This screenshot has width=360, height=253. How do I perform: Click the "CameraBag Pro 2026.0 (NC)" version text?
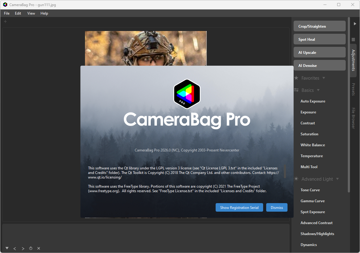157,150
